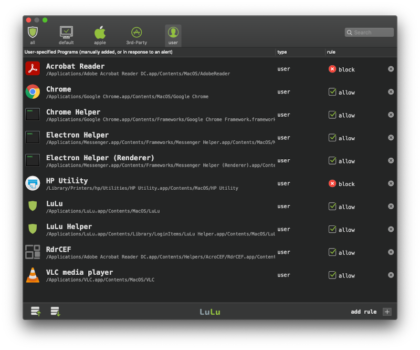The height and width of the screenshot is (350, 420).
Task: Click the plus button beside add rule
Action: (387, 312)
